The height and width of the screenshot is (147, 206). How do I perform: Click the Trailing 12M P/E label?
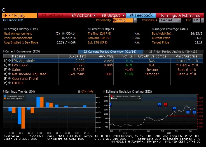[99, 33]
